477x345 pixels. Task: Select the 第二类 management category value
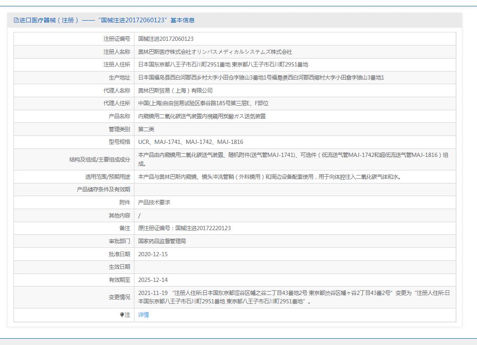click(146, 130)
